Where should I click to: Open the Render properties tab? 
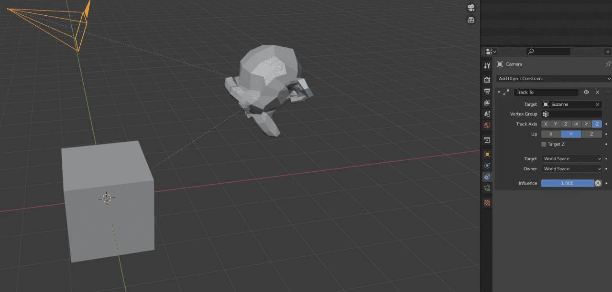pyautogui.click(x=487, y=79)
